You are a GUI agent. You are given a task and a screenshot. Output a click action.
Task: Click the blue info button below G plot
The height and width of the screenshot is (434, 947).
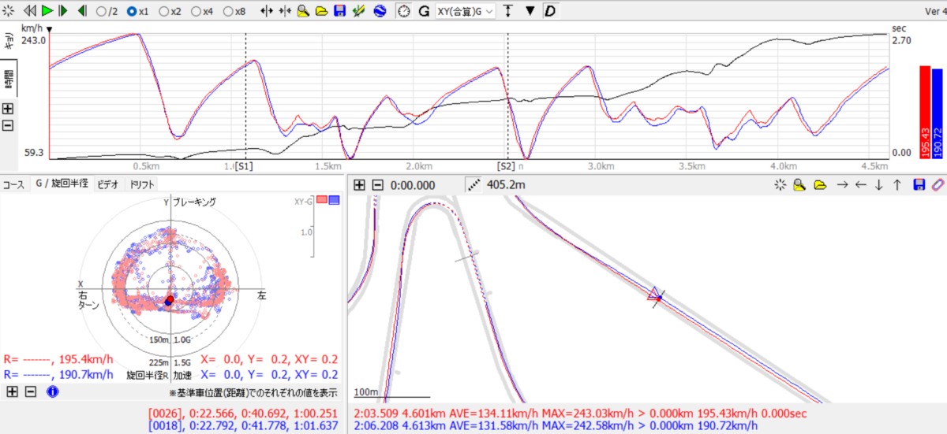tap(52, 391)
